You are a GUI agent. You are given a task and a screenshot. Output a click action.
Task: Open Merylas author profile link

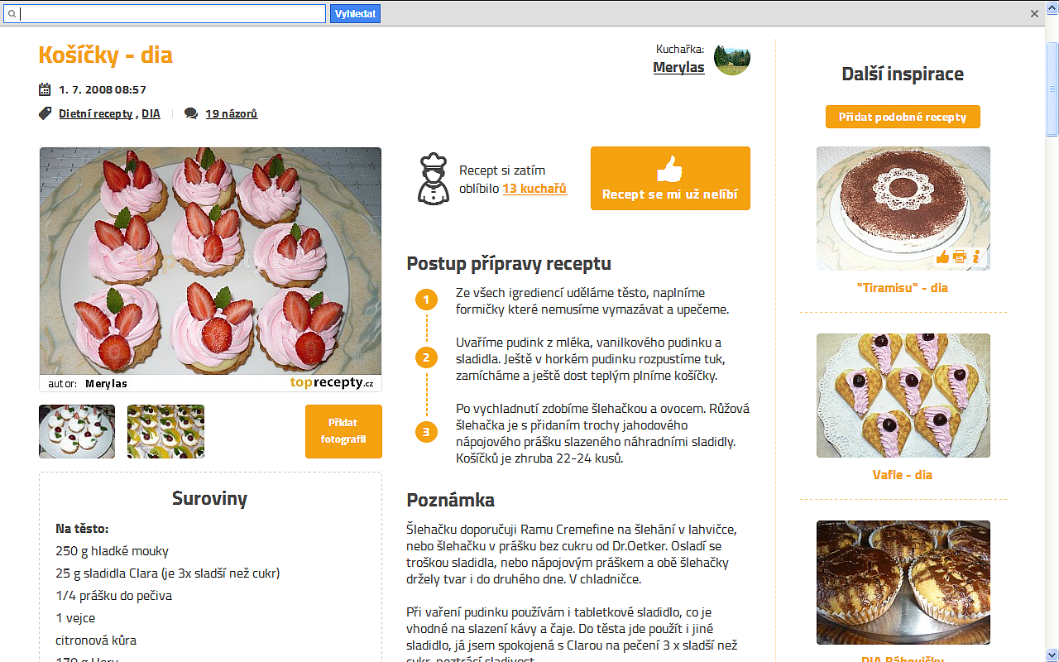tap(678, 67)
